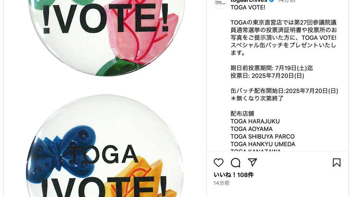The width and height of the screenshot is (351, 197).
Task: Click the TOGA VOTE! caption heading
Action: (248, 7)
